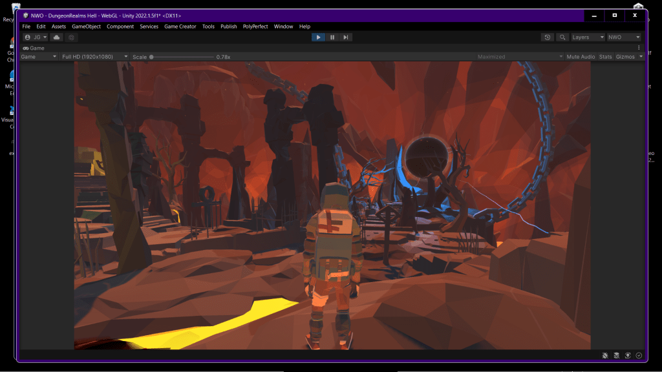This screenshot has width=662, height=372.
Task: Open the JG account button
Action: coord(36,37)
